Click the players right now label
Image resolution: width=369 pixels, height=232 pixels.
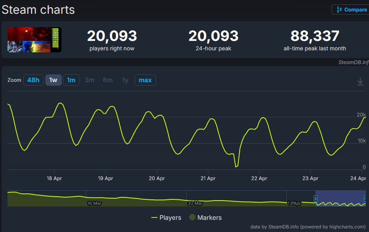click(112, 48)
